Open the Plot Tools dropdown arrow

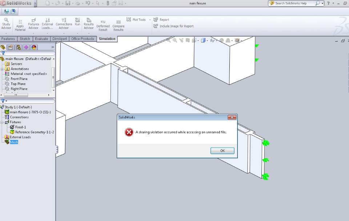150,20
